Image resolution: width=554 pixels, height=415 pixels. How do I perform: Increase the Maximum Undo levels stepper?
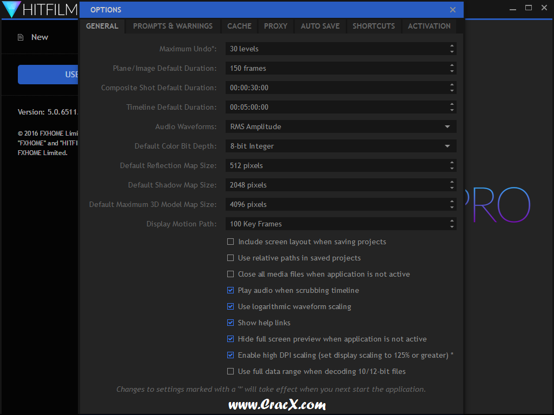pos(452,46)
